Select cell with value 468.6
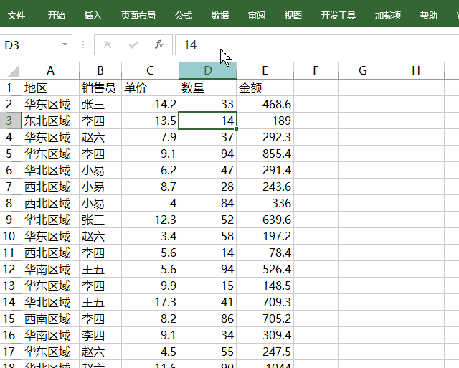Viewport: 459px width, 368px height. click(x=265, y=104)
